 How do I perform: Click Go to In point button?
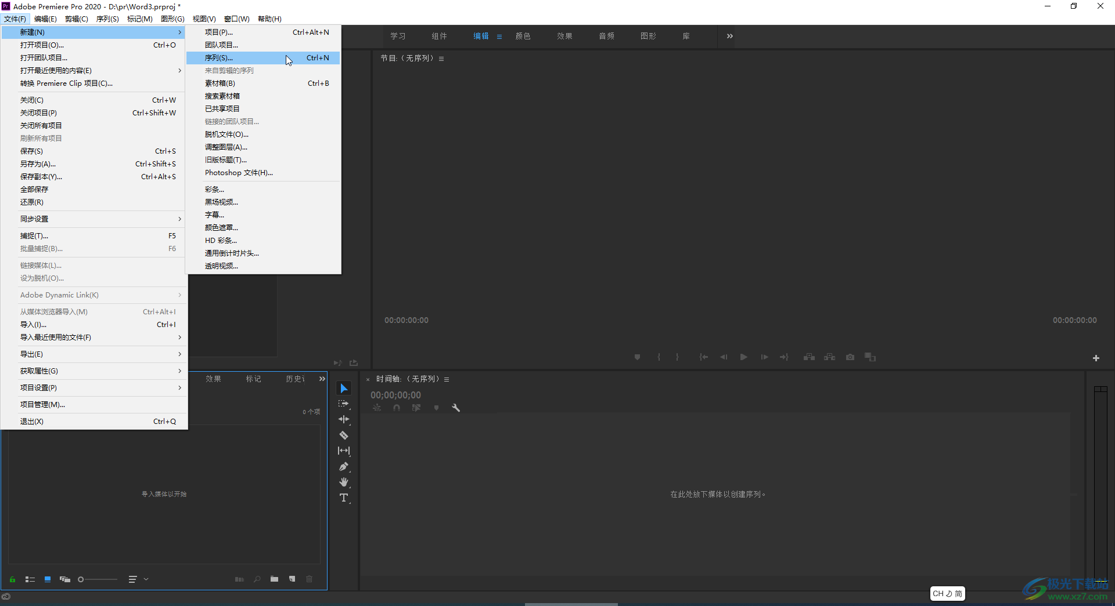[703, 357]
